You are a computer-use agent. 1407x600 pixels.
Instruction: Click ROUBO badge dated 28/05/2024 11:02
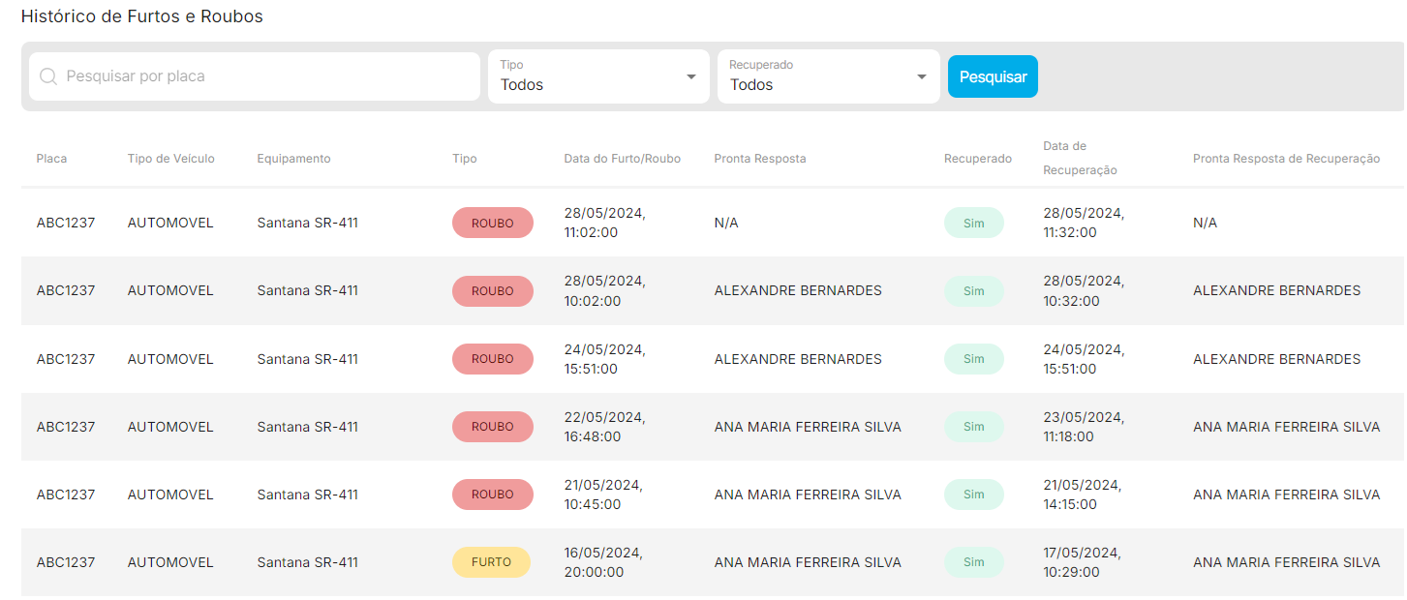point(493,223)
